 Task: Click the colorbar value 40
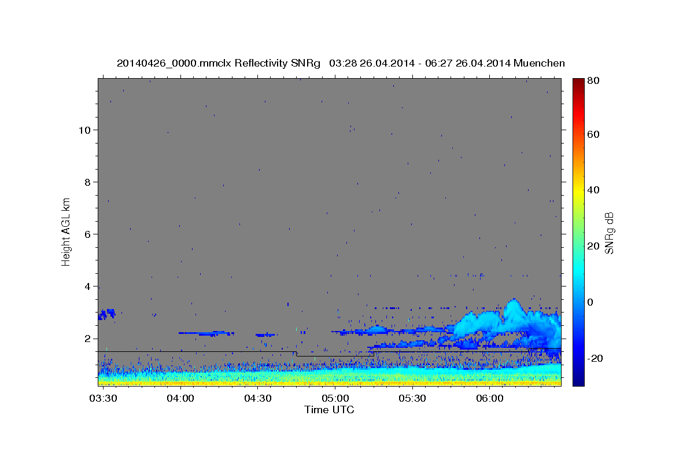[x=593, y=190]
